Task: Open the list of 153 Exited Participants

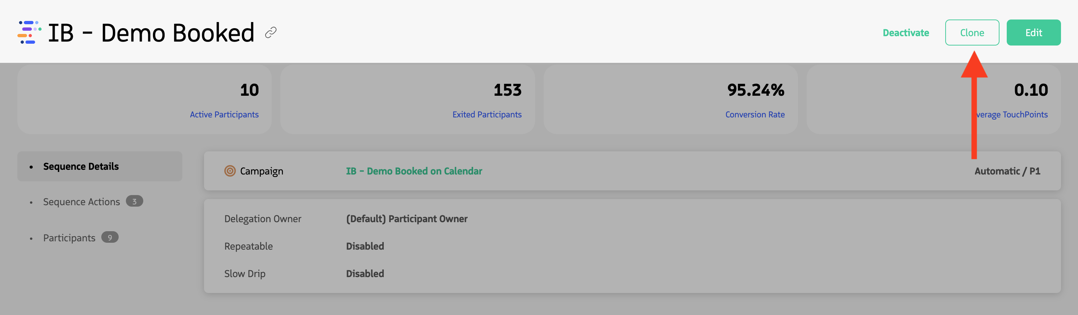Action: tap(487, 114)
